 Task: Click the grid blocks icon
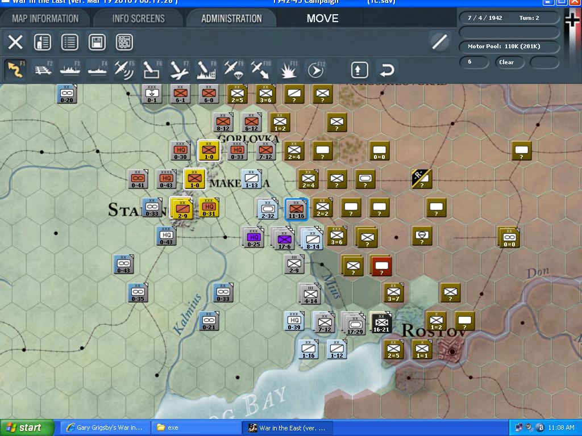[124, 42]
